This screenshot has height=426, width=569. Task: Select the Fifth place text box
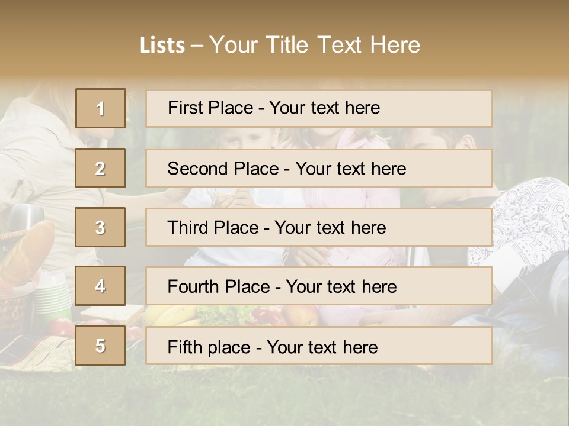point(319,346)
